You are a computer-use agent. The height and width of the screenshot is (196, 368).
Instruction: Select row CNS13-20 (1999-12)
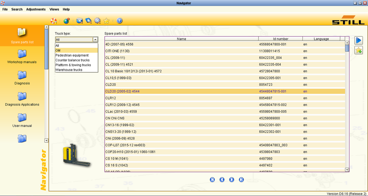(x=225, y=132)
